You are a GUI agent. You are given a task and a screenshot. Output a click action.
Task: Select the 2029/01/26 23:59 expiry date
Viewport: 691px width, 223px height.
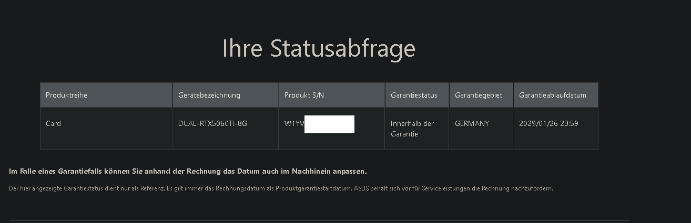point(548,123)
